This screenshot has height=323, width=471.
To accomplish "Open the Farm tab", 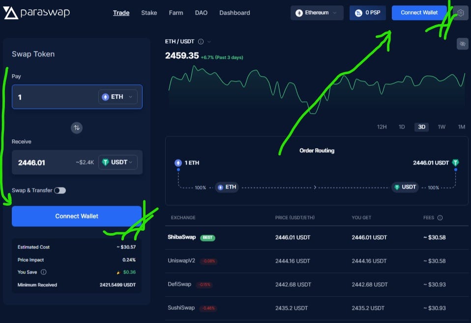I will [176, 13].
